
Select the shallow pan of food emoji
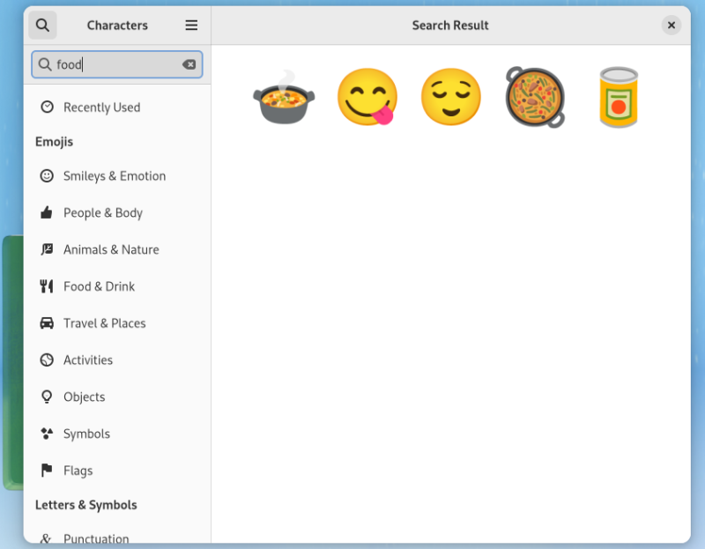535,97
